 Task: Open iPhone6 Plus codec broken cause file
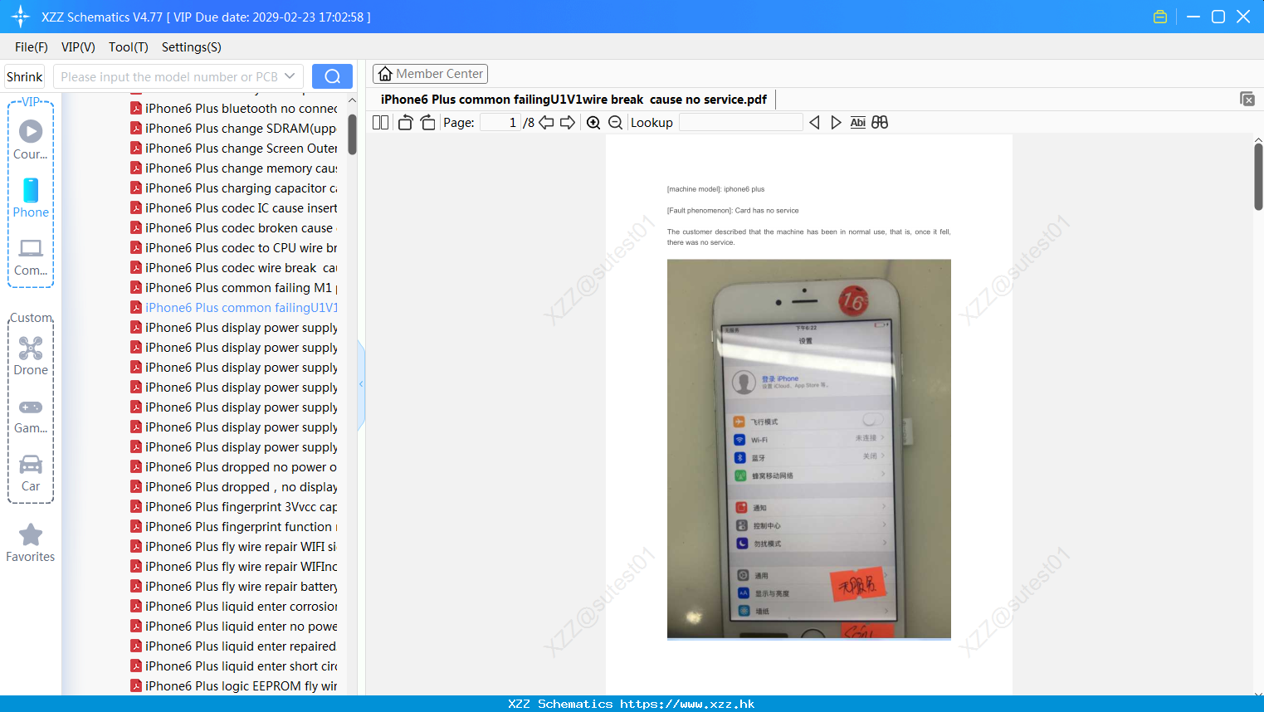234,228
